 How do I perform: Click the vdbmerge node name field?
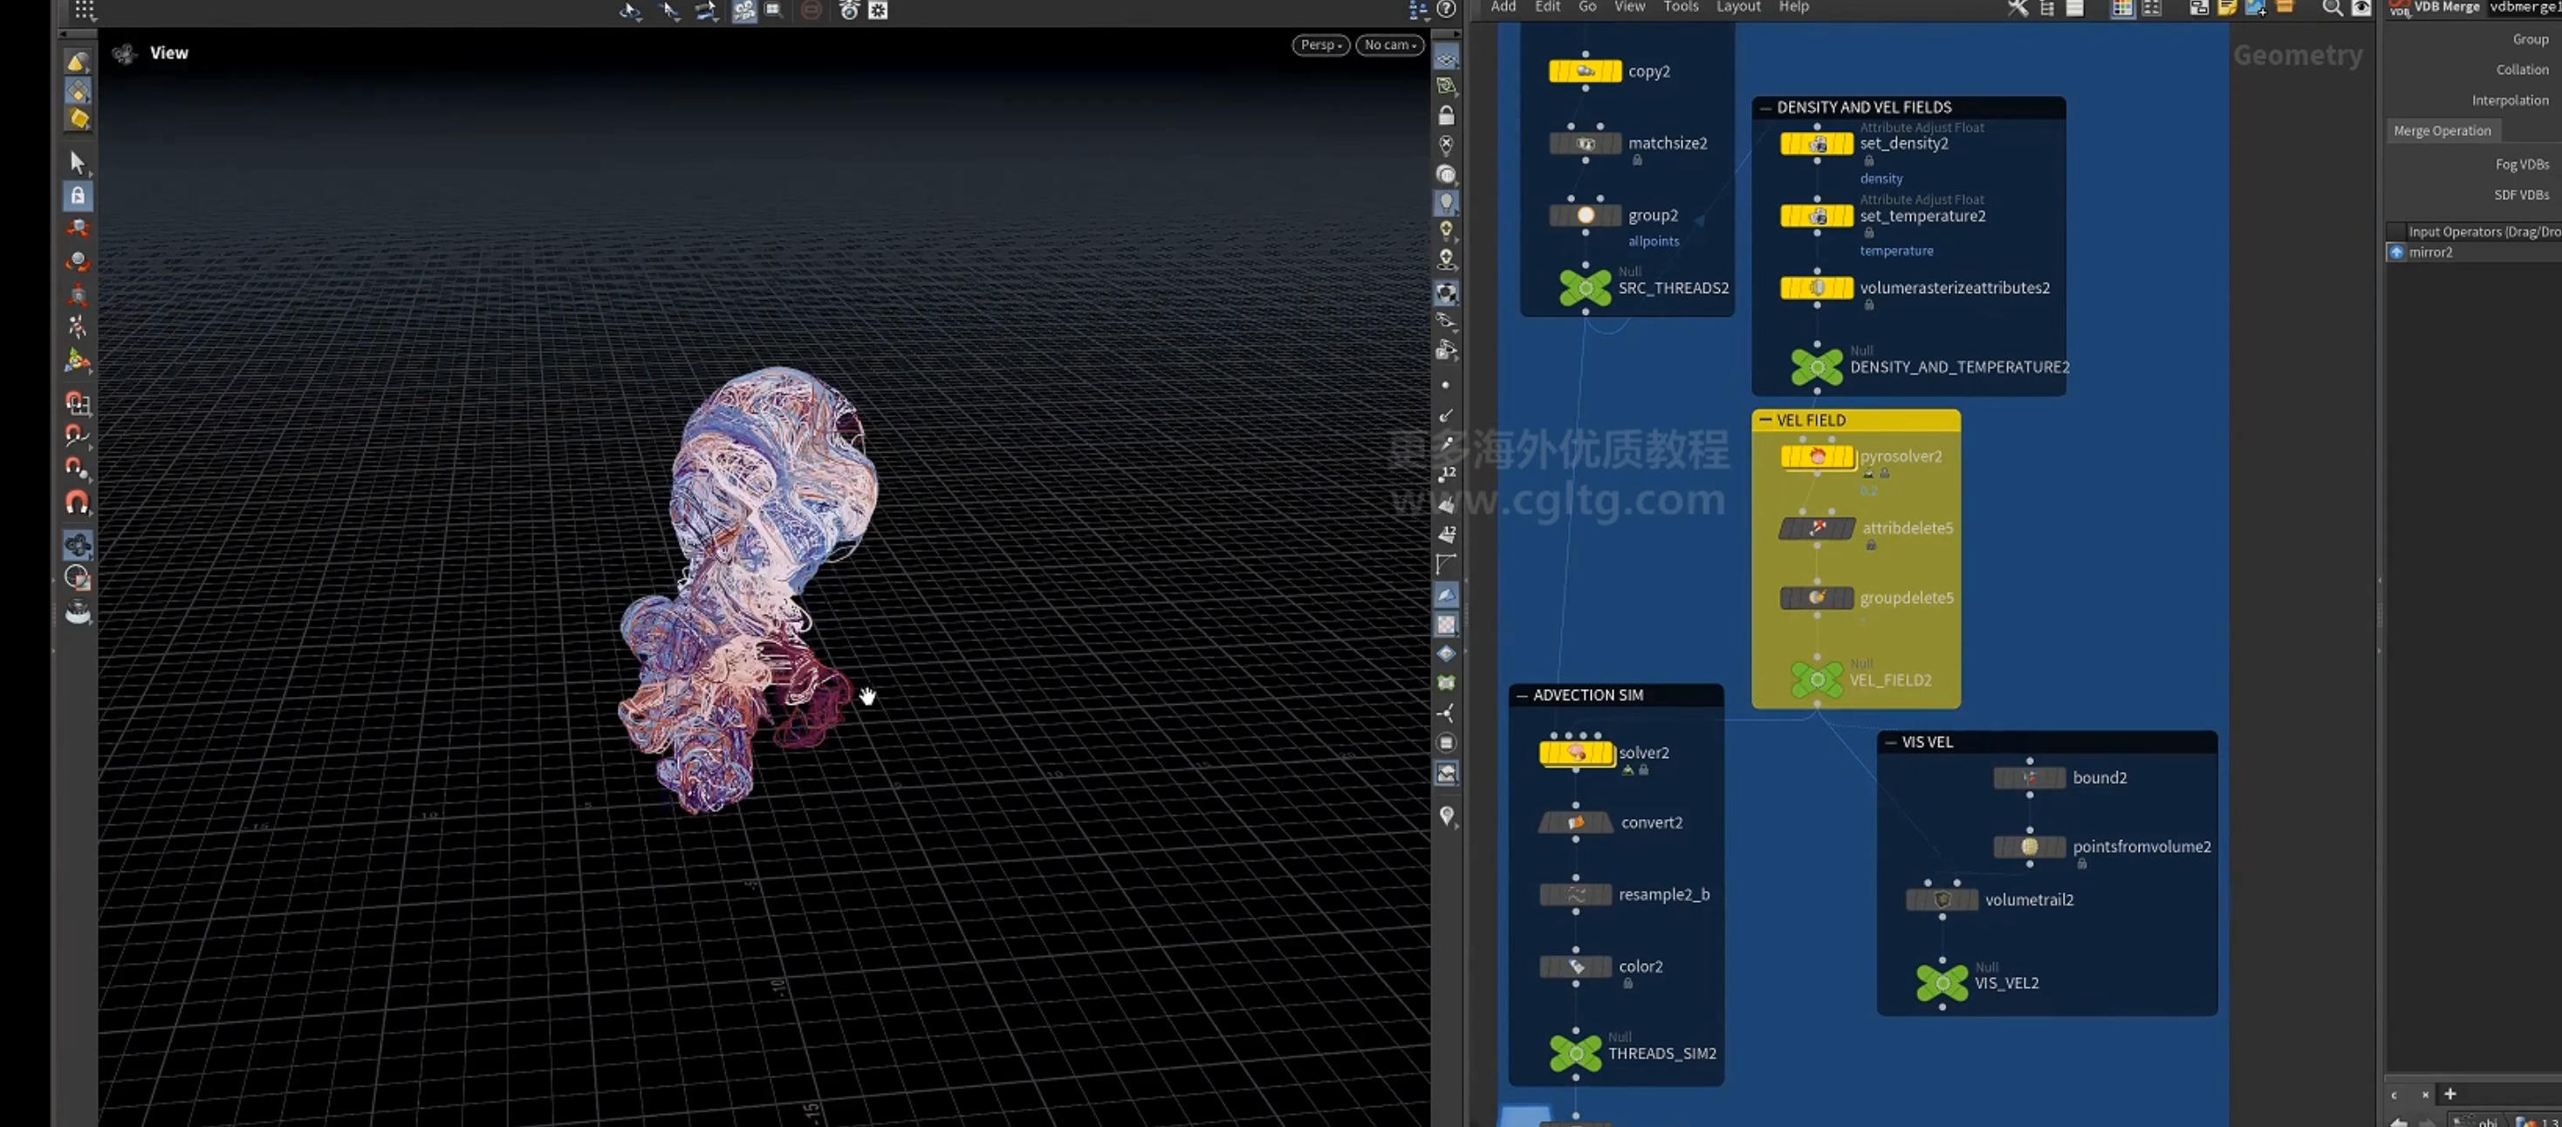(2524, 8)
